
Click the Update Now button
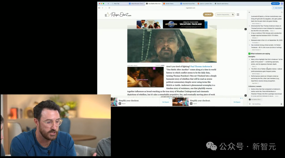(x=275, y=4)
